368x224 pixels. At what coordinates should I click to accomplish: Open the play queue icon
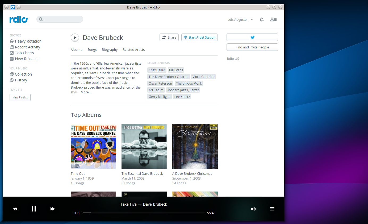272,209
